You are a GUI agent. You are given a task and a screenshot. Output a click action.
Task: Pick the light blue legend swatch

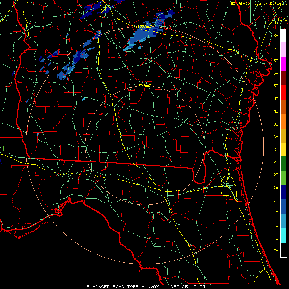pyautogui.click(x=284, y=221)
